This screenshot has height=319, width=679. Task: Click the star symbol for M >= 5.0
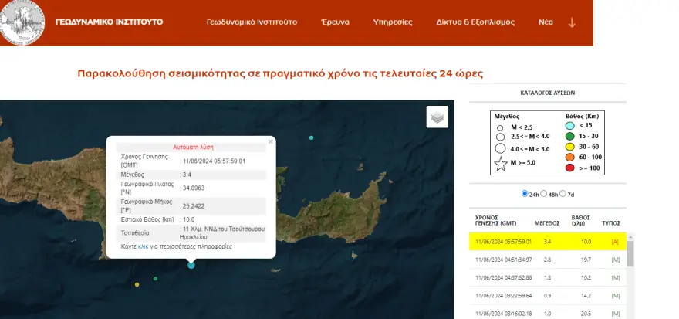(x=500, y=163)
